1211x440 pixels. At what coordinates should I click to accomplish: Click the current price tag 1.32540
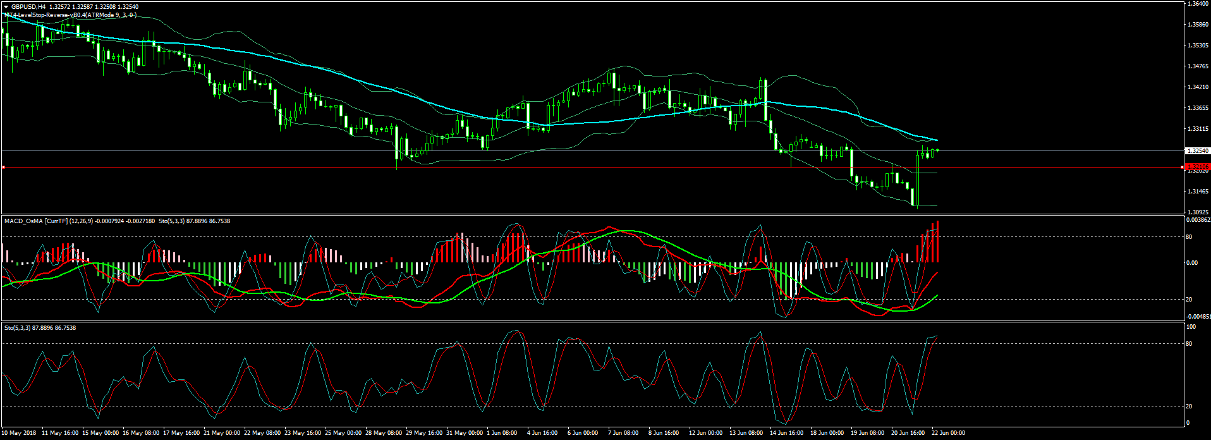[1198, 151]
